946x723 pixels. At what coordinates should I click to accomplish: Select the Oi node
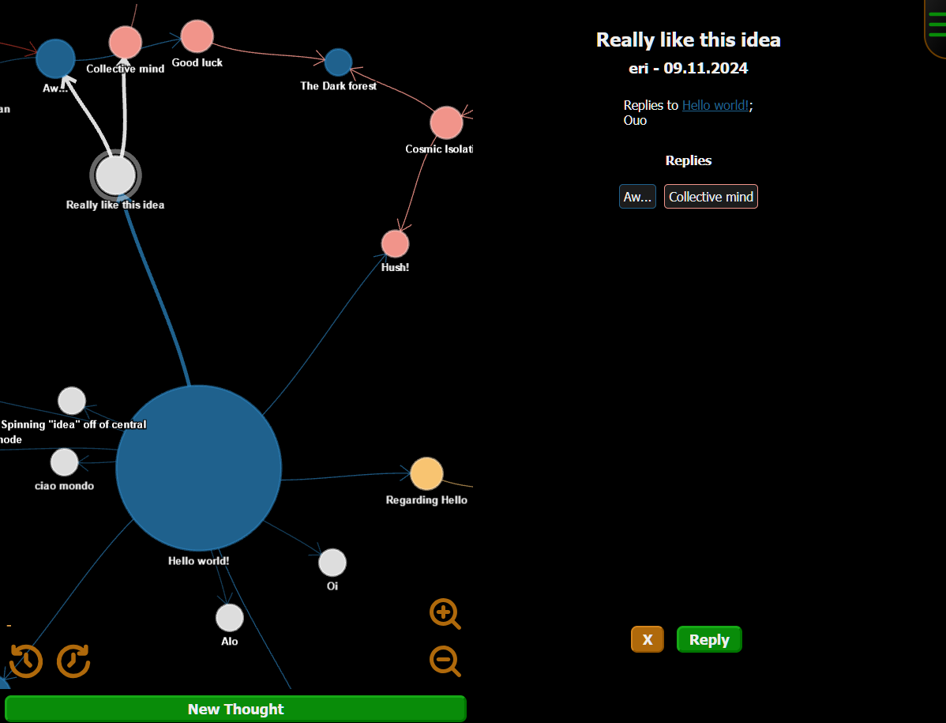[x=332, y=563]
